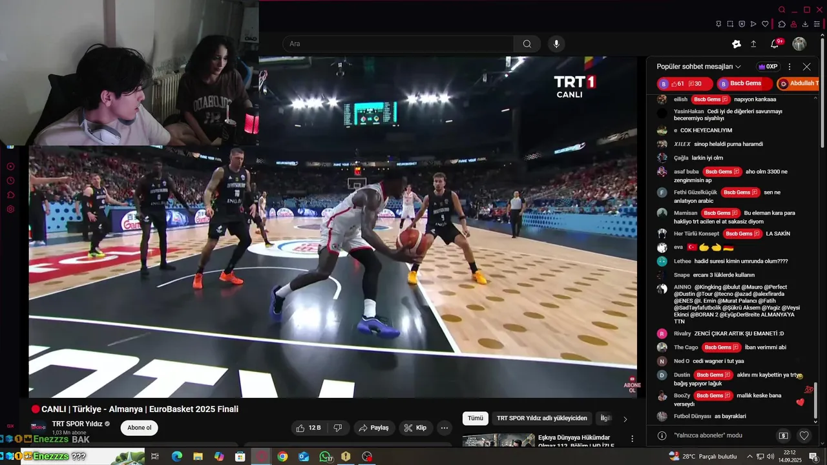Click Opera GX pin icon in toolbar
Viewport: 827px width, 465px height.
tap(718, 24)
